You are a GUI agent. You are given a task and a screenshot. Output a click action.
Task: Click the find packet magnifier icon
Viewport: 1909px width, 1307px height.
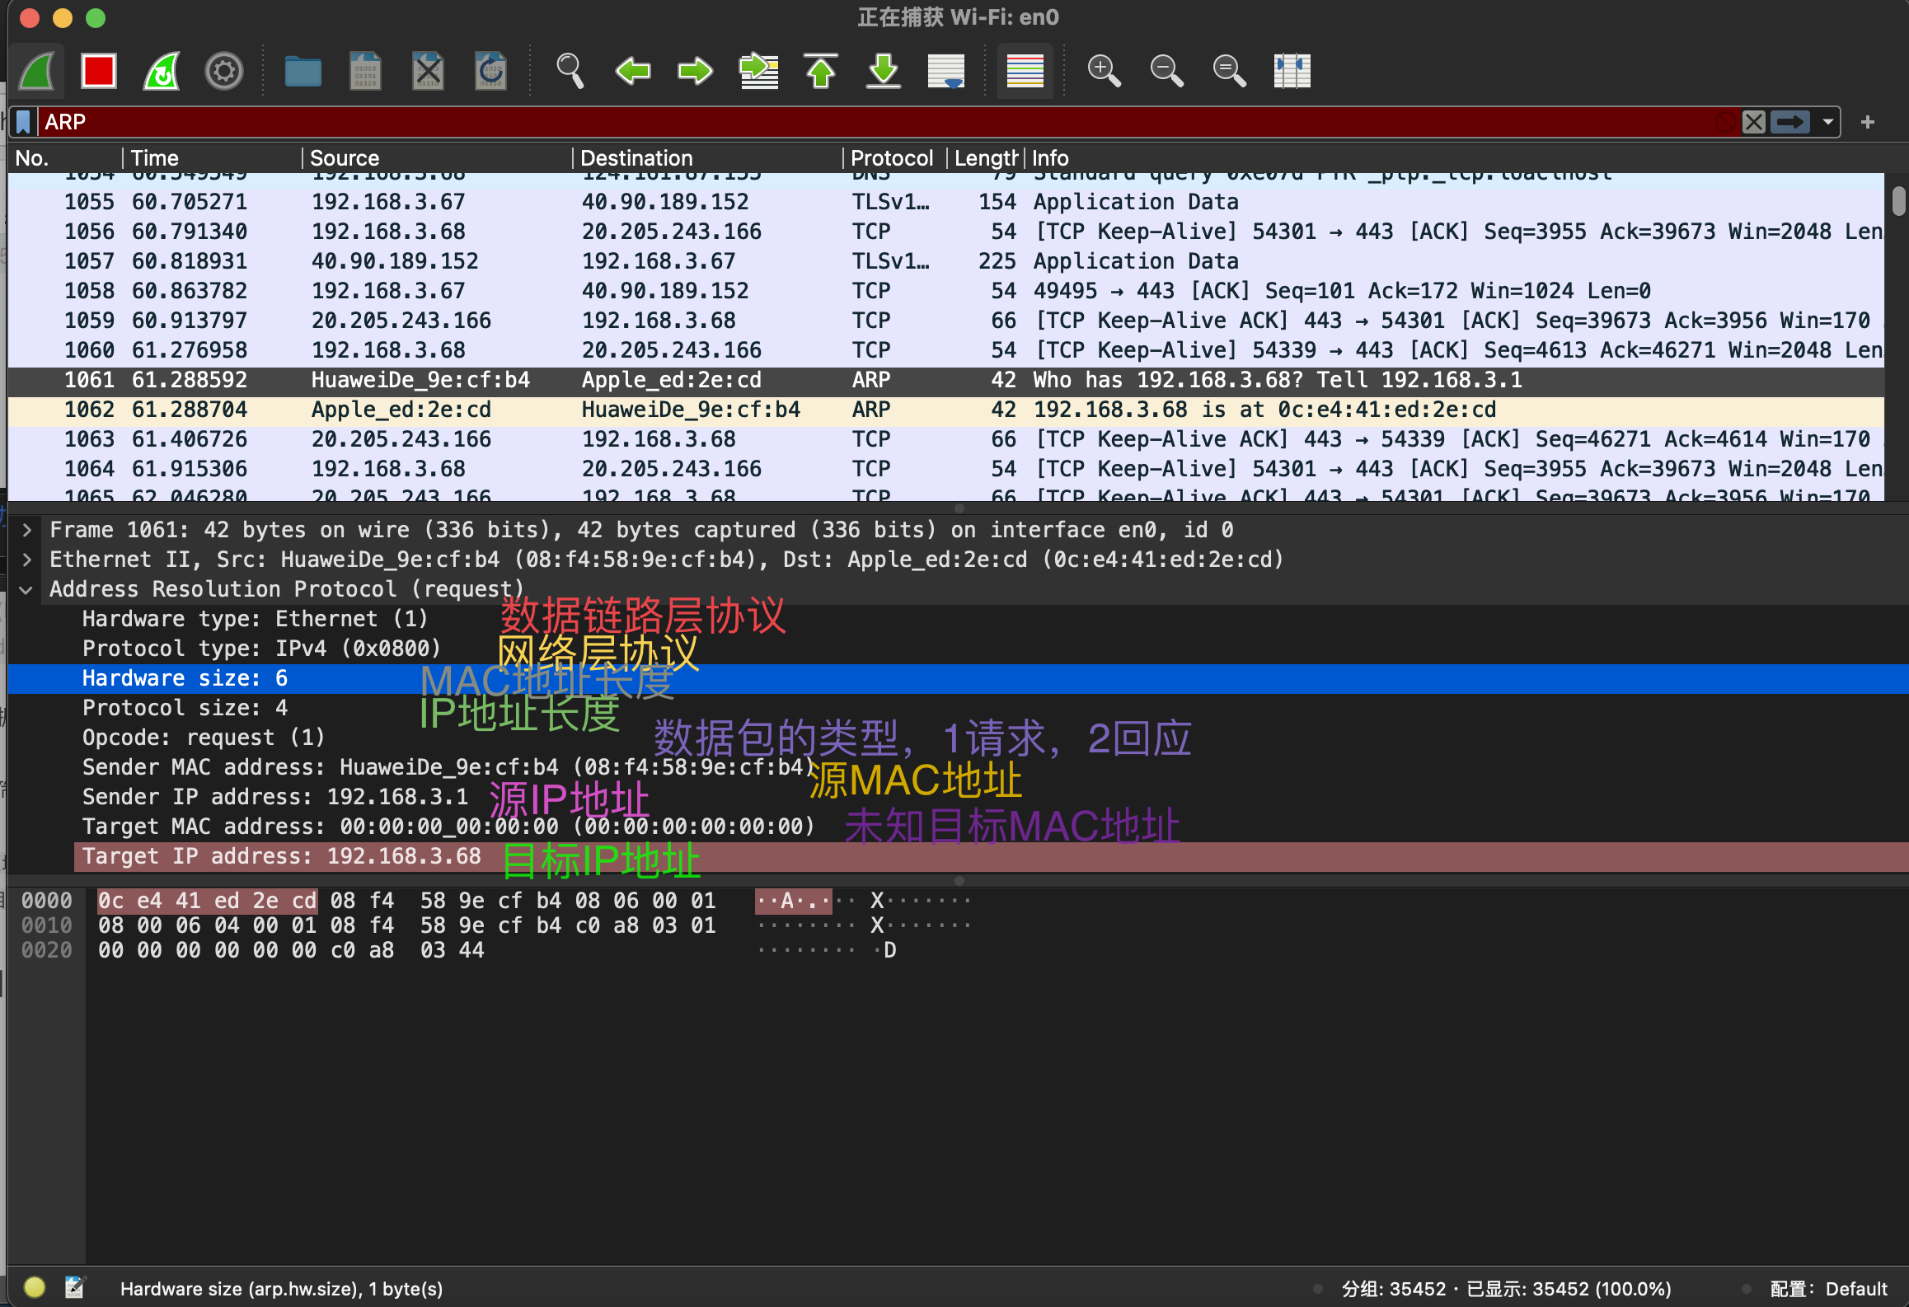(x=570, y=71)
